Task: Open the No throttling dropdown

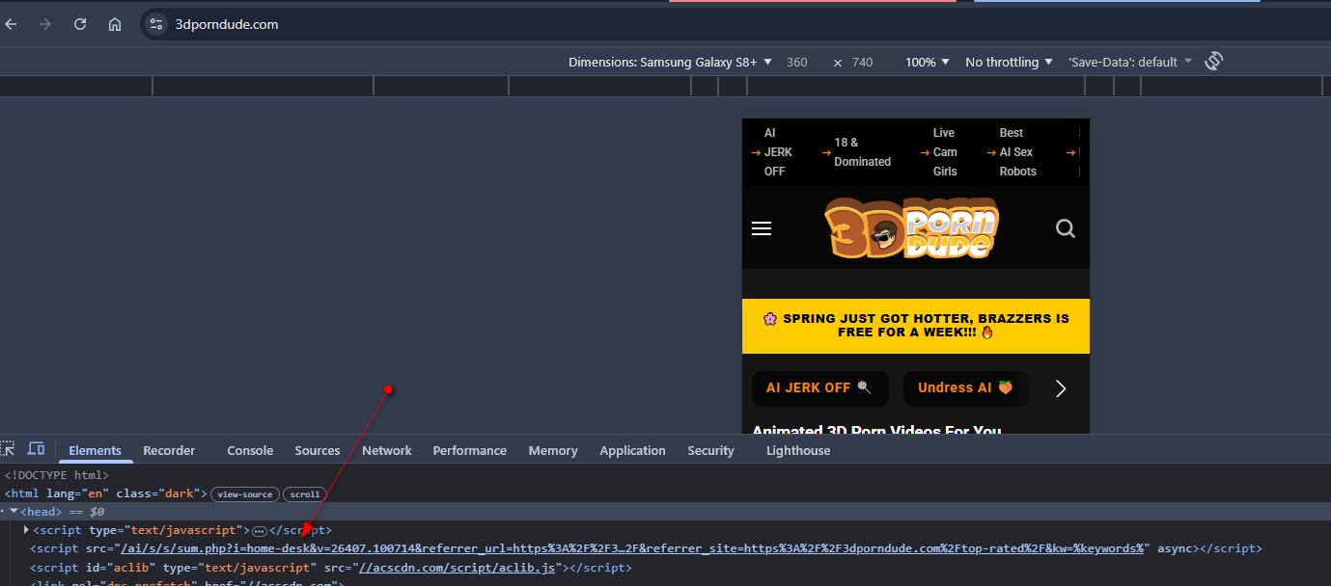Action: tap(1009, 62)
